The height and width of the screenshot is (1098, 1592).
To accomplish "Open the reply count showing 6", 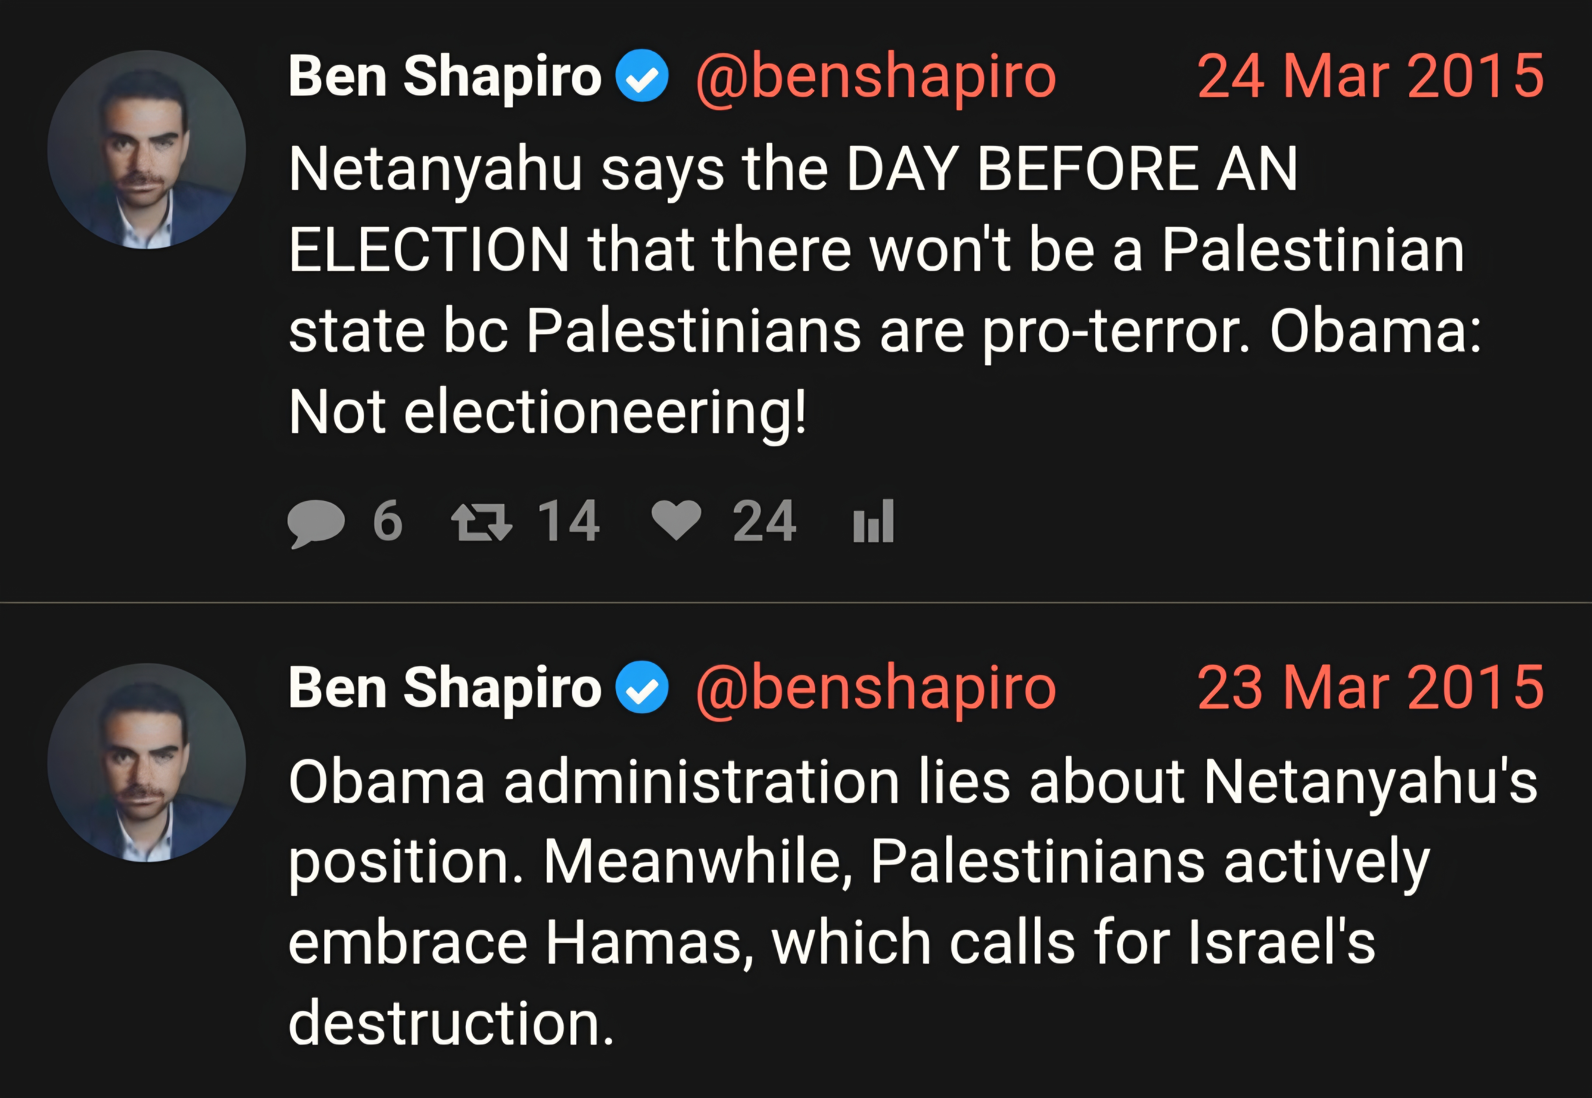I will (x=387, y=521).
